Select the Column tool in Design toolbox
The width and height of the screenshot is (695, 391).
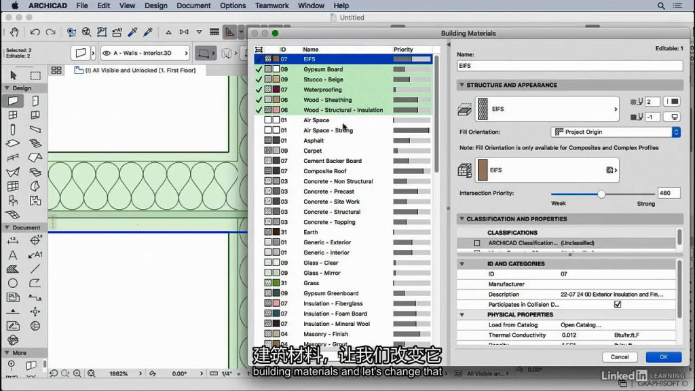coord(13,130)
